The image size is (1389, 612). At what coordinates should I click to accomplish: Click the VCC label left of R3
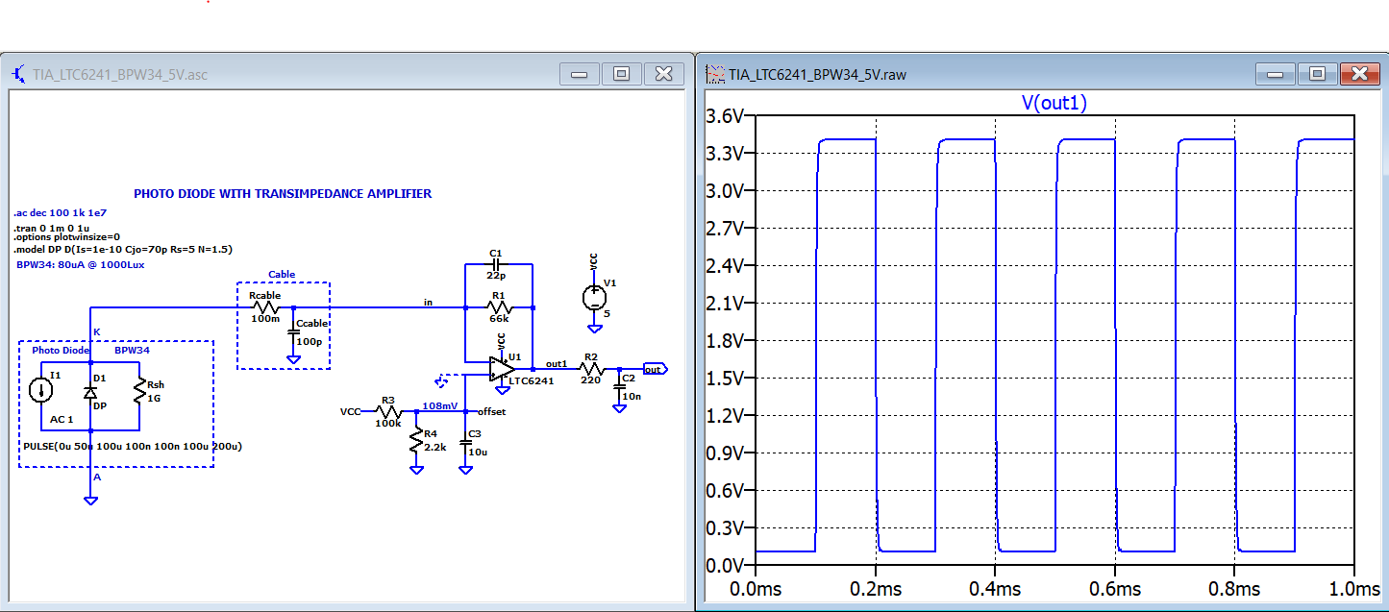click(350, 411)
